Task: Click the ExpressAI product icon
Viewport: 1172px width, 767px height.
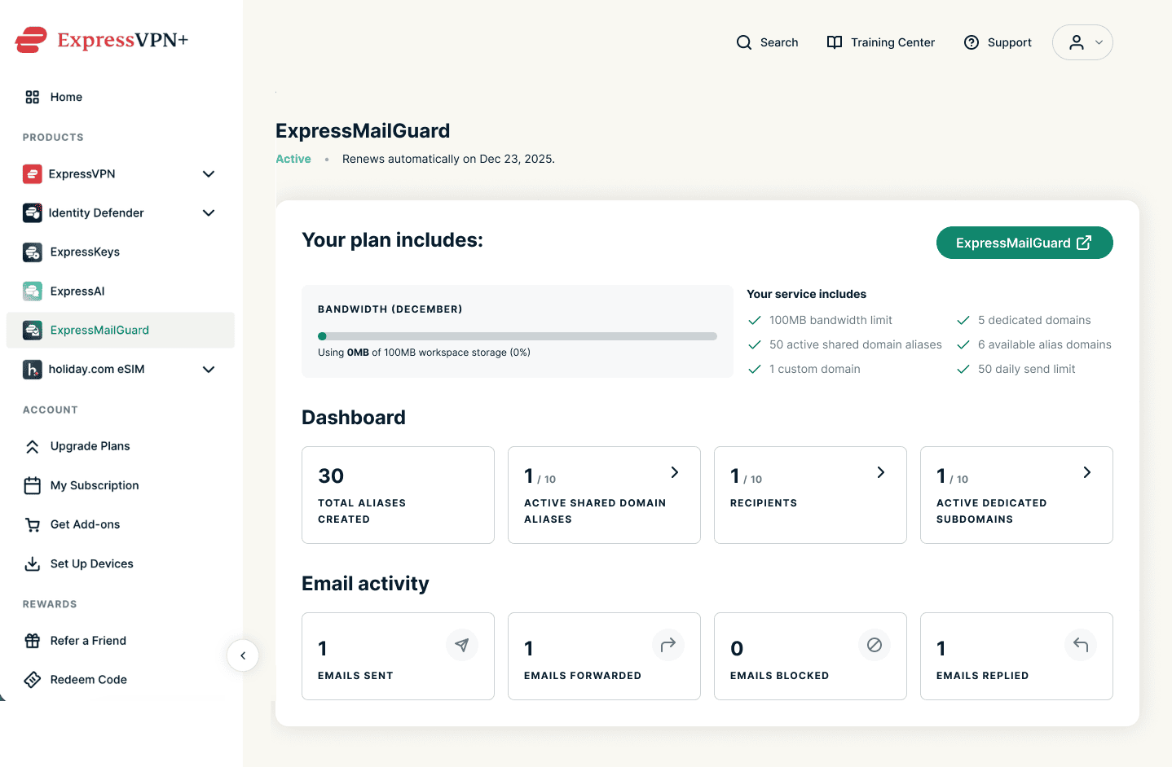Action: 33,291
